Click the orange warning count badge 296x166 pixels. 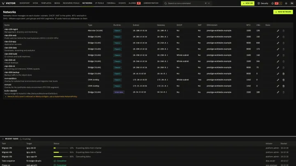pos(280,3)
